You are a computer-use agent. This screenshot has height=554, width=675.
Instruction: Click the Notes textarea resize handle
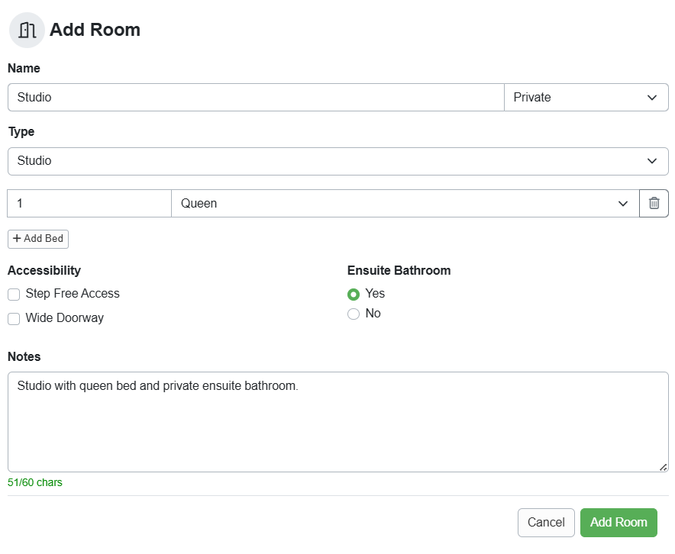[664, 467]
